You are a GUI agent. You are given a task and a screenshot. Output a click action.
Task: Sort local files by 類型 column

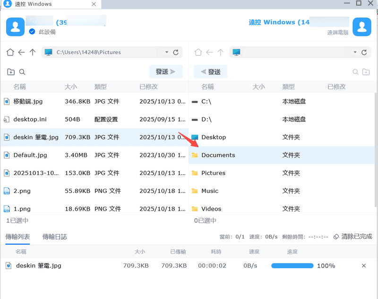tap(101, 87)
